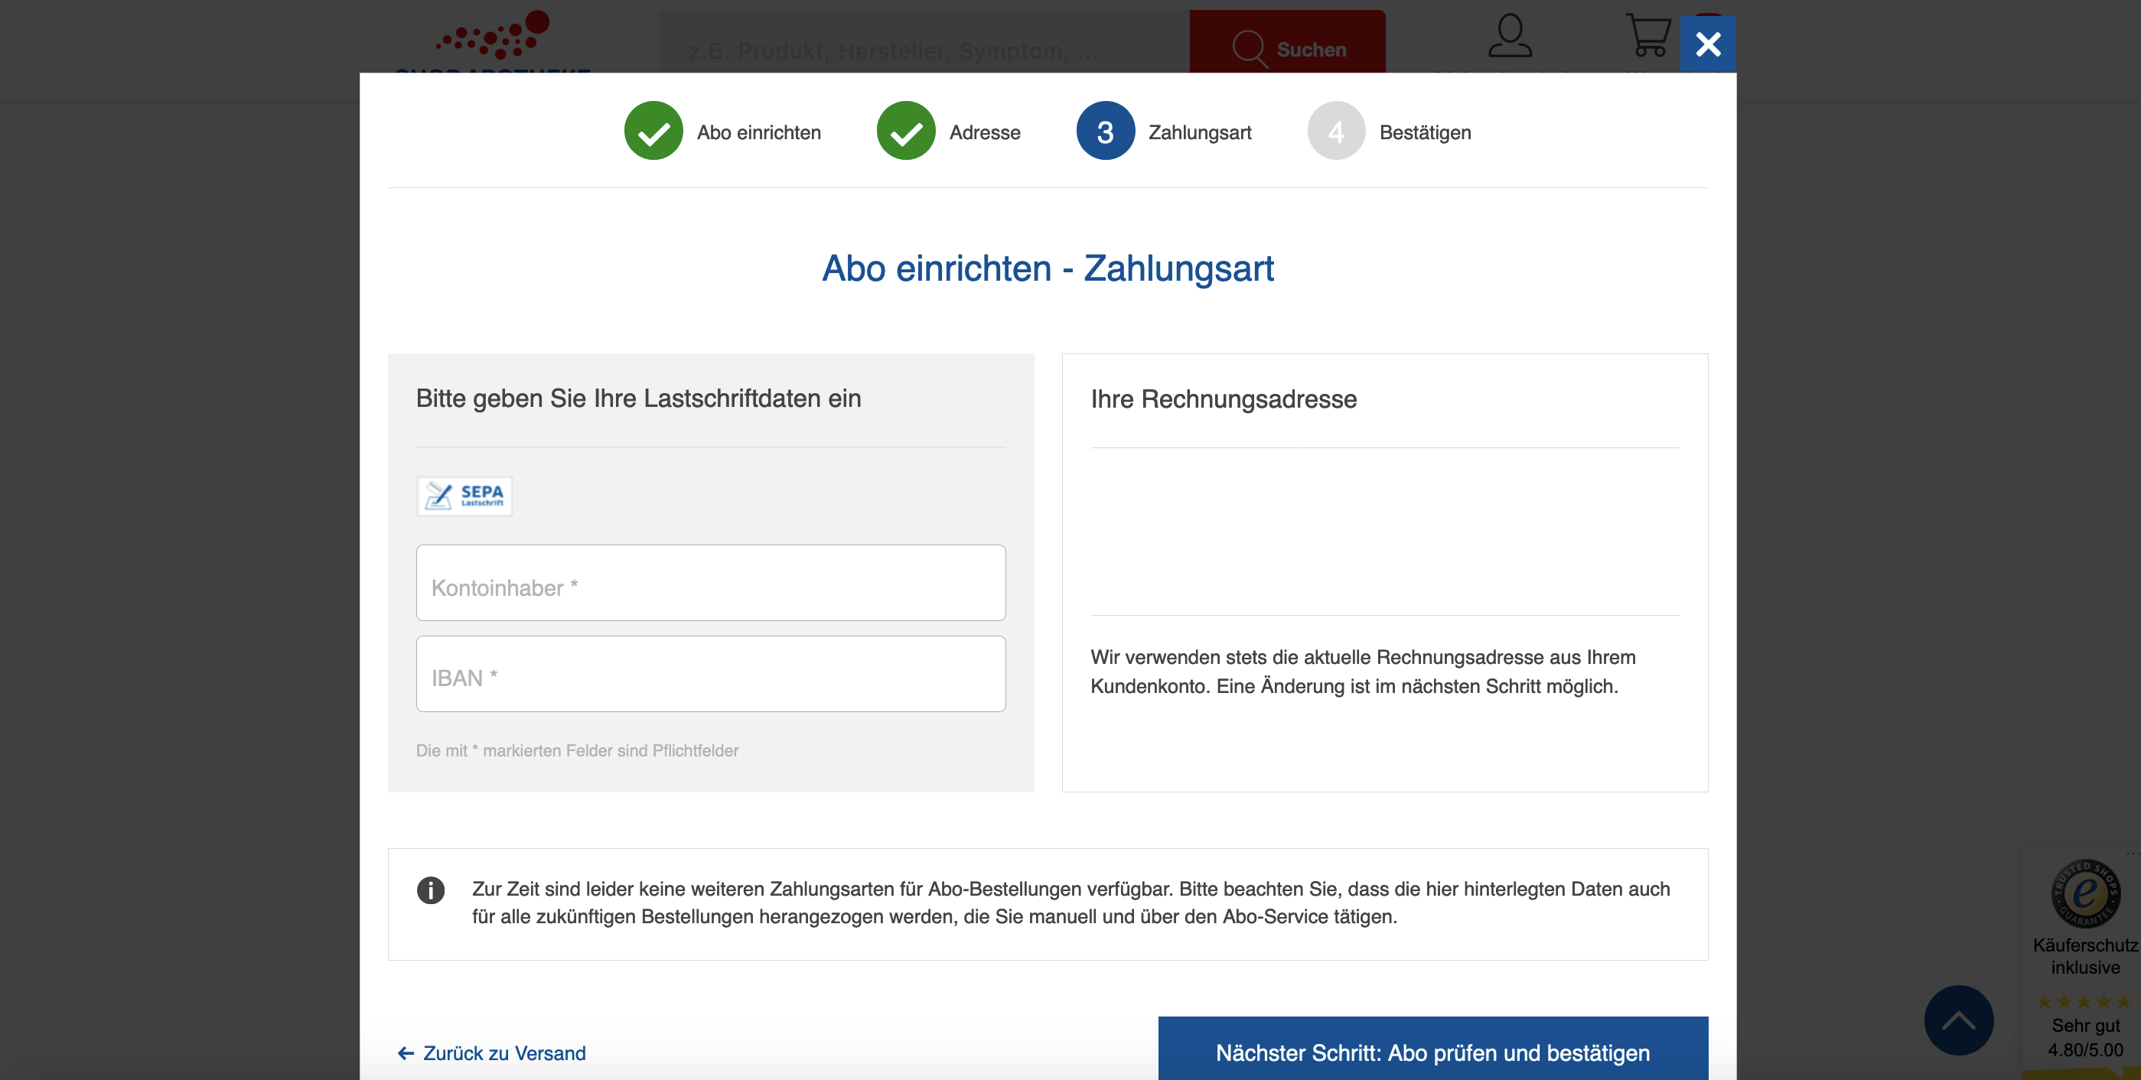Open the Trusted Shops guarantee badge
The image size is (2141, 1080).
coord(2084,894)
